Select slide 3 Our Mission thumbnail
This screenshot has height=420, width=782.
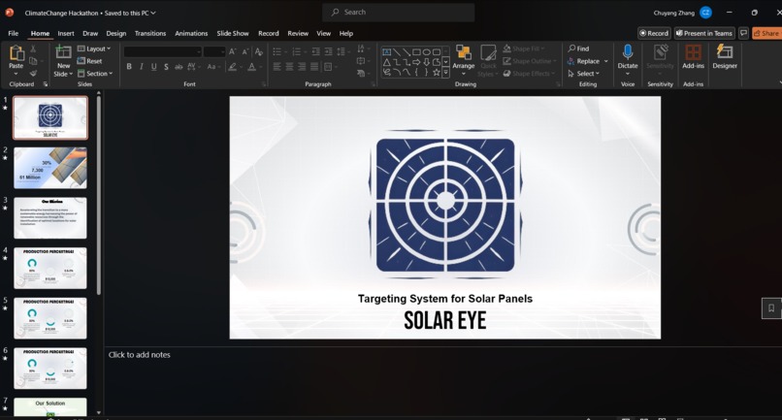coord(50,218)
